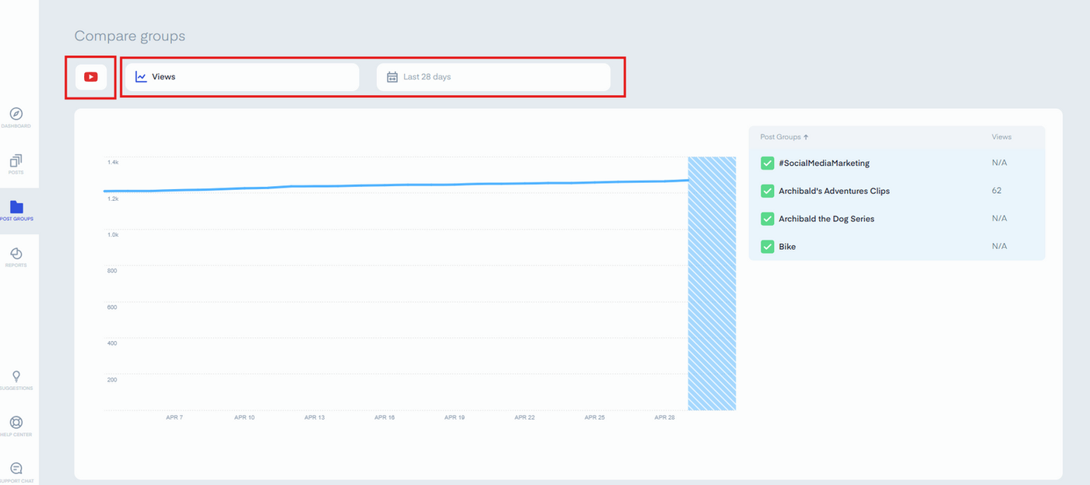Click the YouTube platform icon

click(91, 77)
